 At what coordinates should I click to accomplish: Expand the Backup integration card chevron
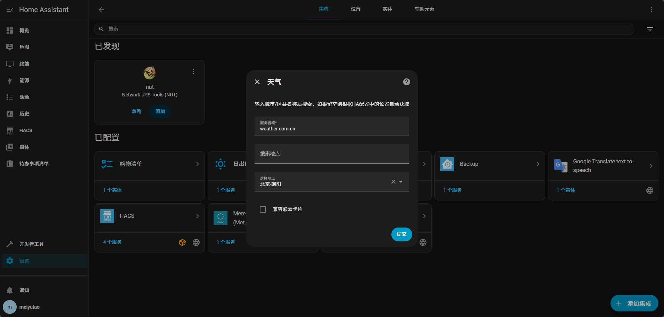pyautogui.click(x=538, y=164)
